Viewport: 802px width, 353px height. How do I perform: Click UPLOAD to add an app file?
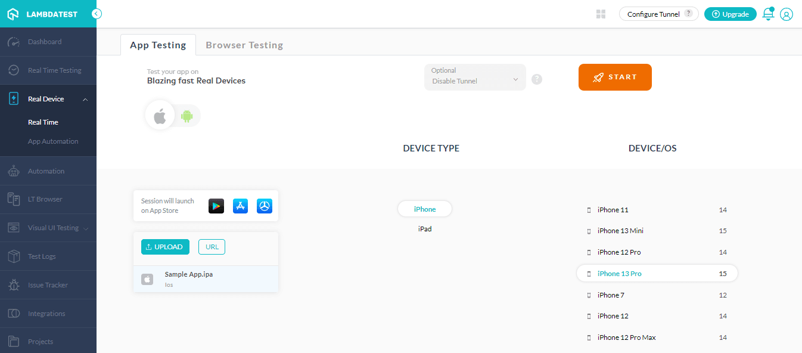point(165,246)
